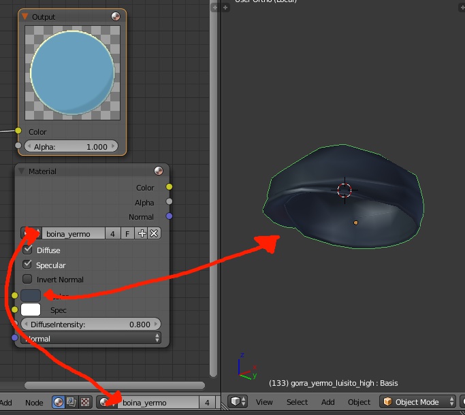The height and width of the screenshot is (415, 465).
Task: Click the node editor horizontal scrollbar
Action: (114, 385)
